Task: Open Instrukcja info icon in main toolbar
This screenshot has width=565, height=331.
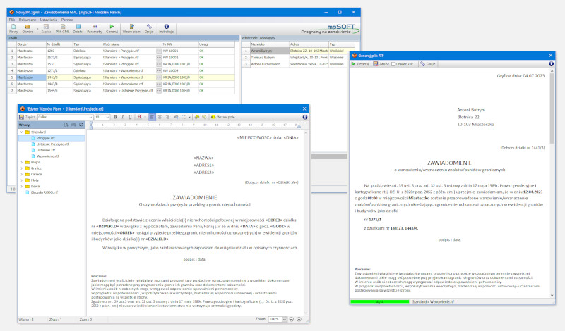Action: point(167,27)
